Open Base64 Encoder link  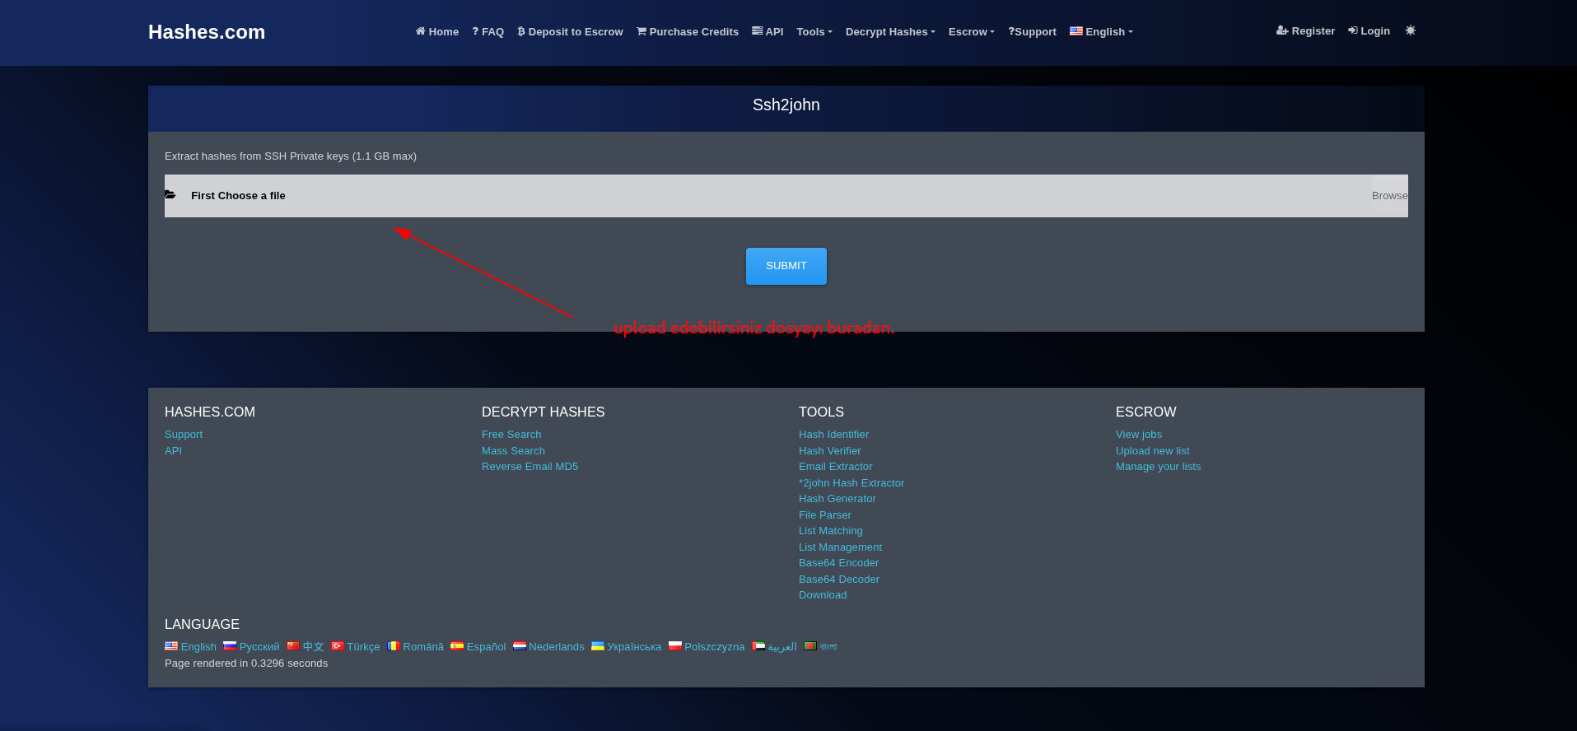click(838, 563)
